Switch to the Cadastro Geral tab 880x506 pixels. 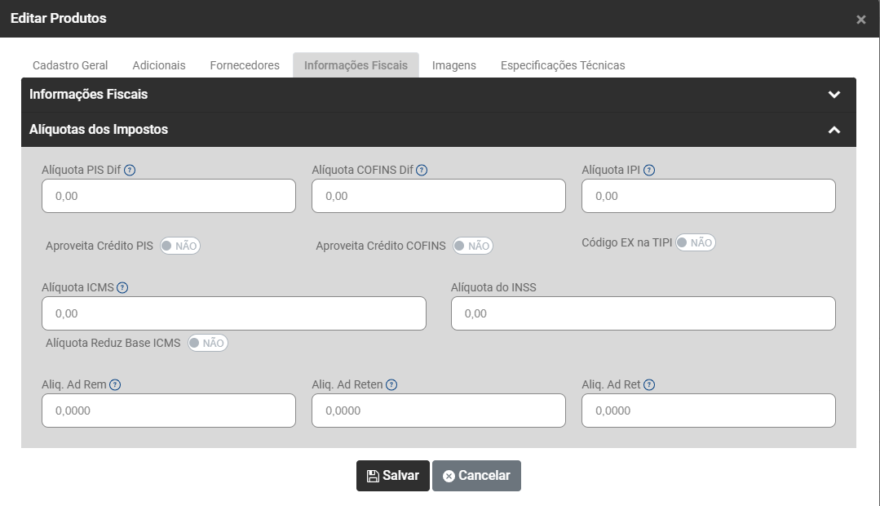(x=70, y=65)
